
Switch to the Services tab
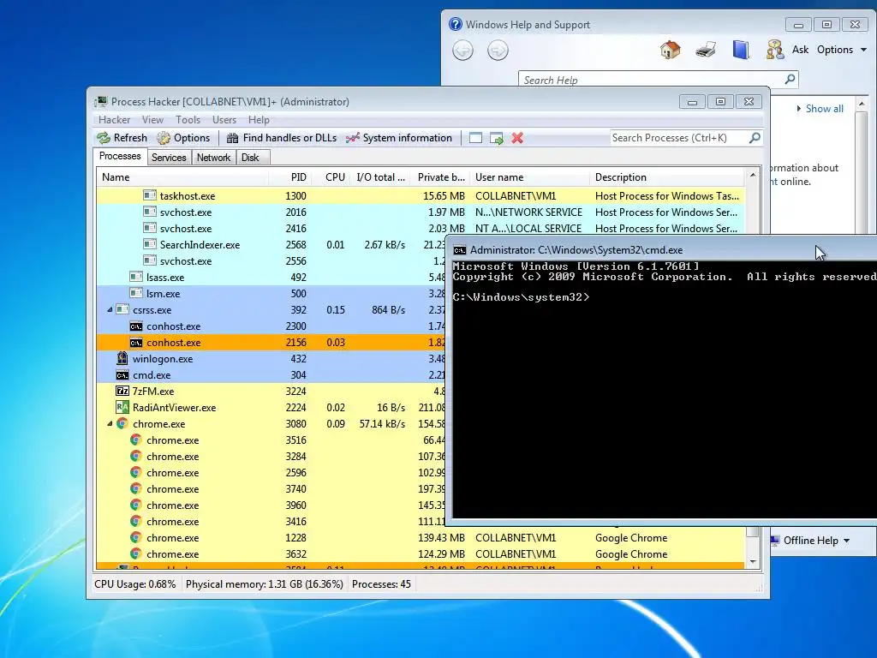(169, 158)
